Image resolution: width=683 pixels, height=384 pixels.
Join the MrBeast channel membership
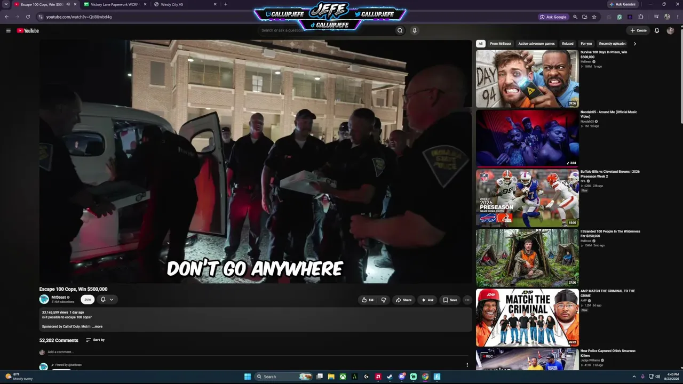88,300
